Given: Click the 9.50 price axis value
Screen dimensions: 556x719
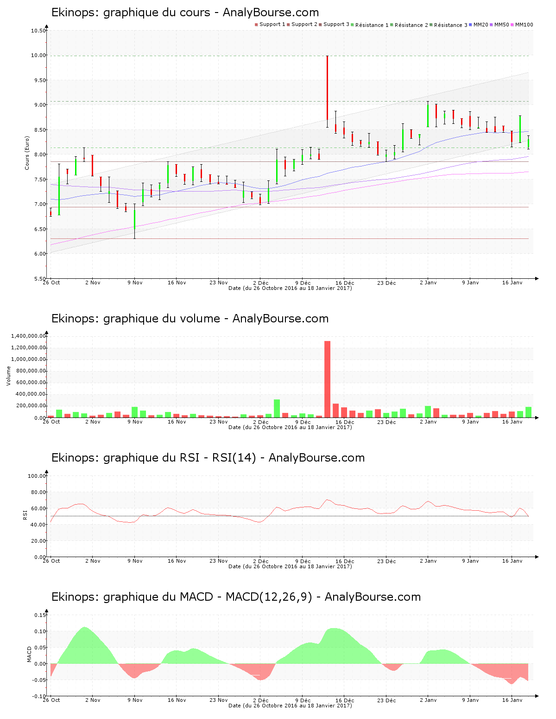Looking at the screenshot, I should click(40, 80).
